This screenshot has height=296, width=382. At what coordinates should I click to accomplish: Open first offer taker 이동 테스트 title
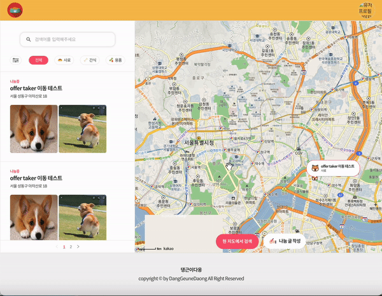[36, 88]
